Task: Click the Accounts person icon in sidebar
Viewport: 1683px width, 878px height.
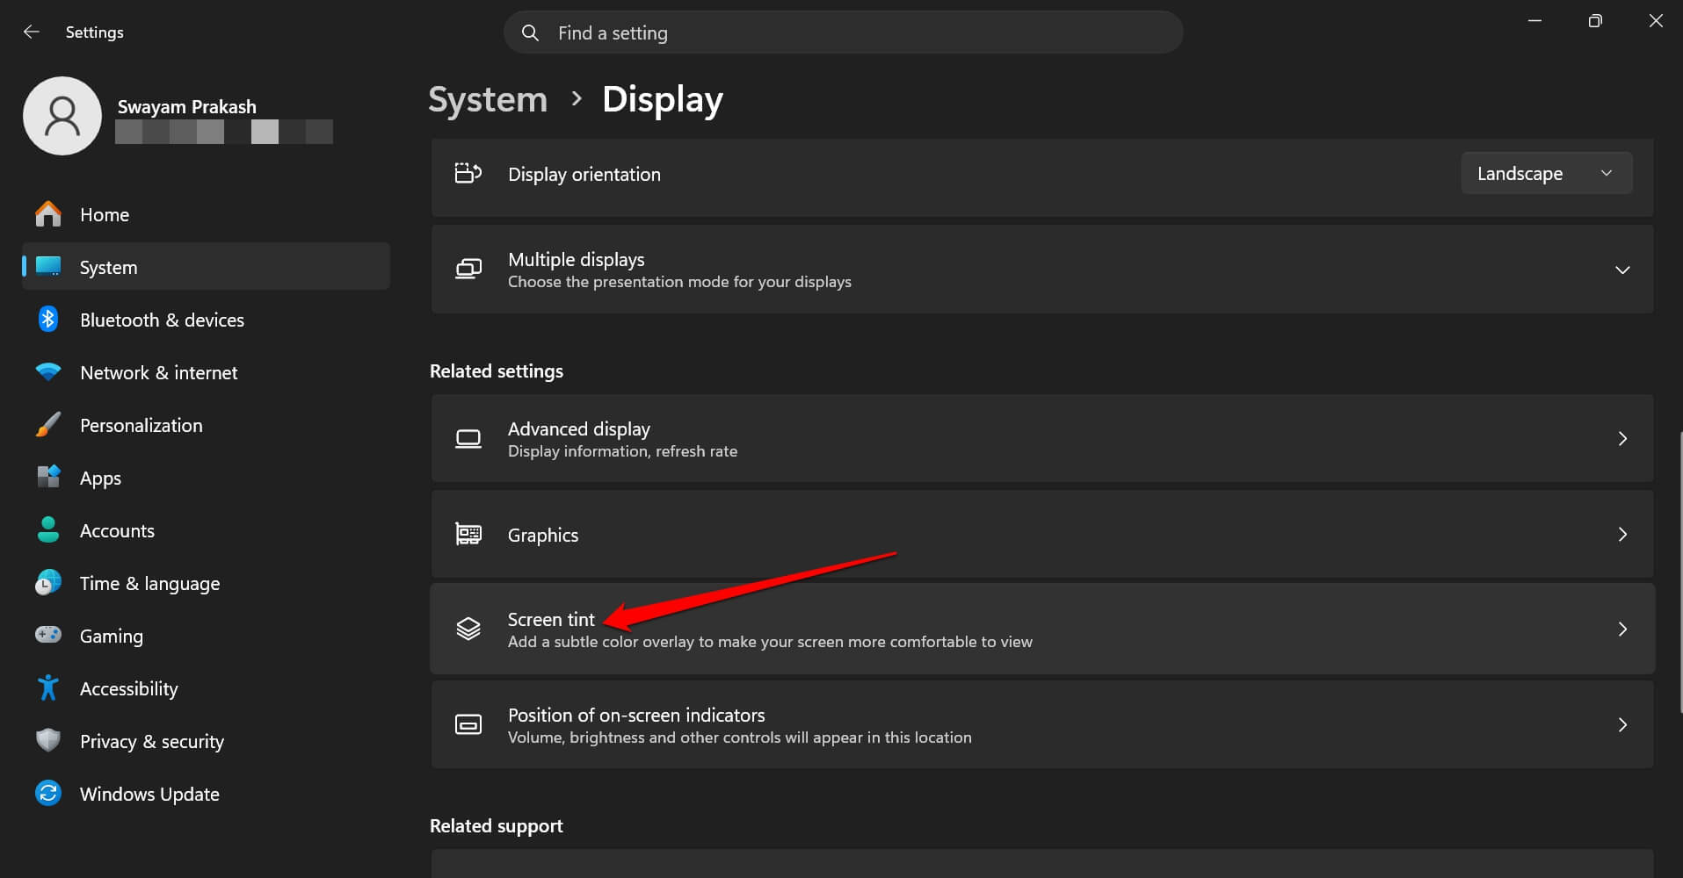Action: (x=48, y=529)
